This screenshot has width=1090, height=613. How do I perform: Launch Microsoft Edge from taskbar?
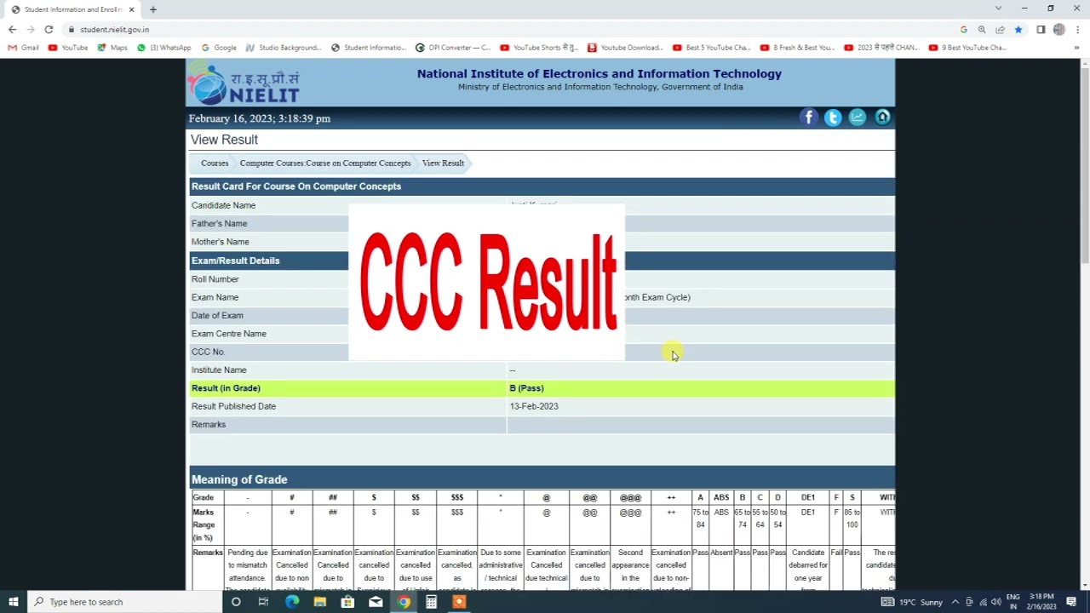(x=292, y=602)
